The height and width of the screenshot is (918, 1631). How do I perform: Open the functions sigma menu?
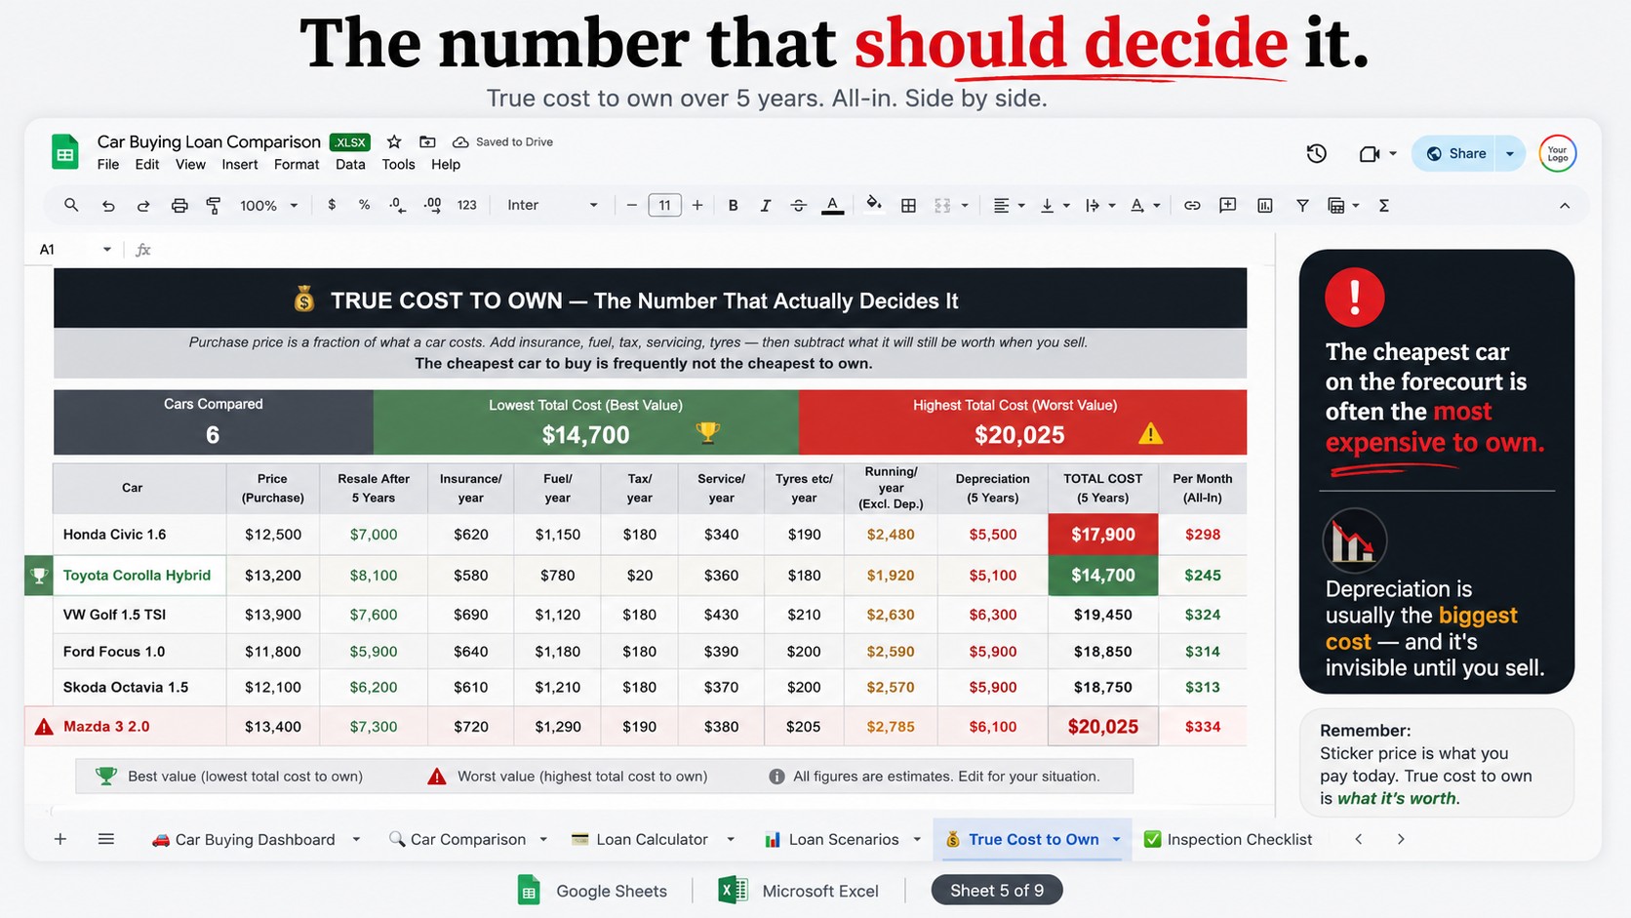(x=1383, y=206)
